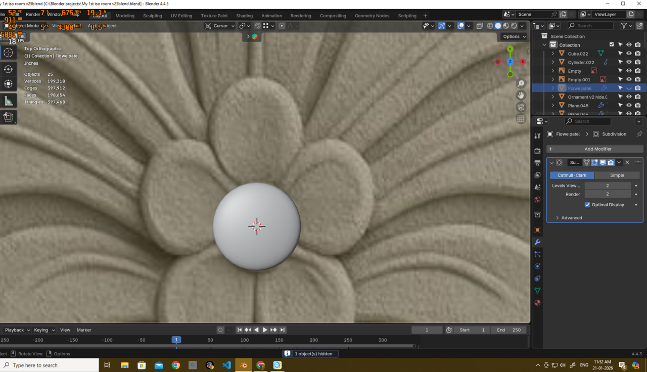
Task: Toggle modifier Edit Mode display button
Action: pyautogui.click(x=594, y=163)
